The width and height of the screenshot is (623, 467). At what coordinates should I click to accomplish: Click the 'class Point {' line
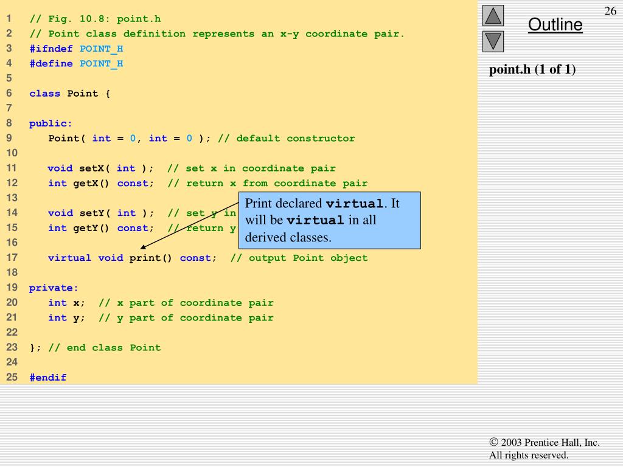(x=70, y=94)
